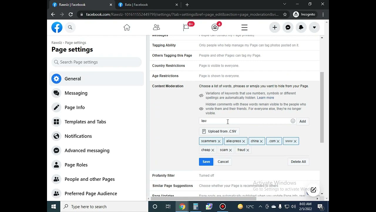Open Chrome from the Windows taskbar
This screenshot has height=212, width=376.
tap(182, 207)
